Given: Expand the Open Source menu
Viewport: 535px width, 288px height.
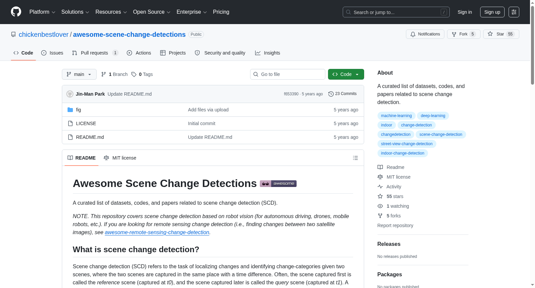Looking at the screenshot, I should click(152, 12).
